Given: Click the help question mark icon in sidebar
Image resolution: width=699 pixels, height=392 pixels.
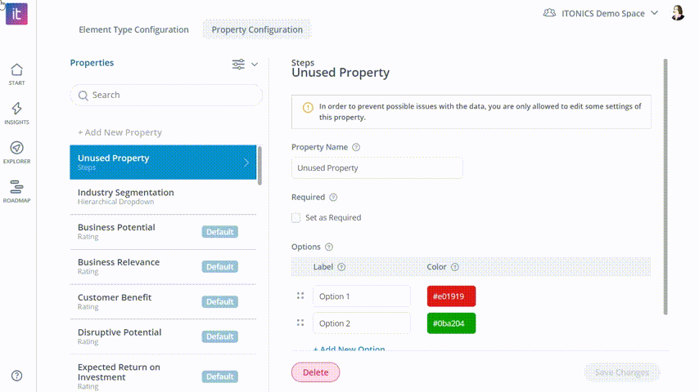Looking at the screenshot, I should (16, 376).
